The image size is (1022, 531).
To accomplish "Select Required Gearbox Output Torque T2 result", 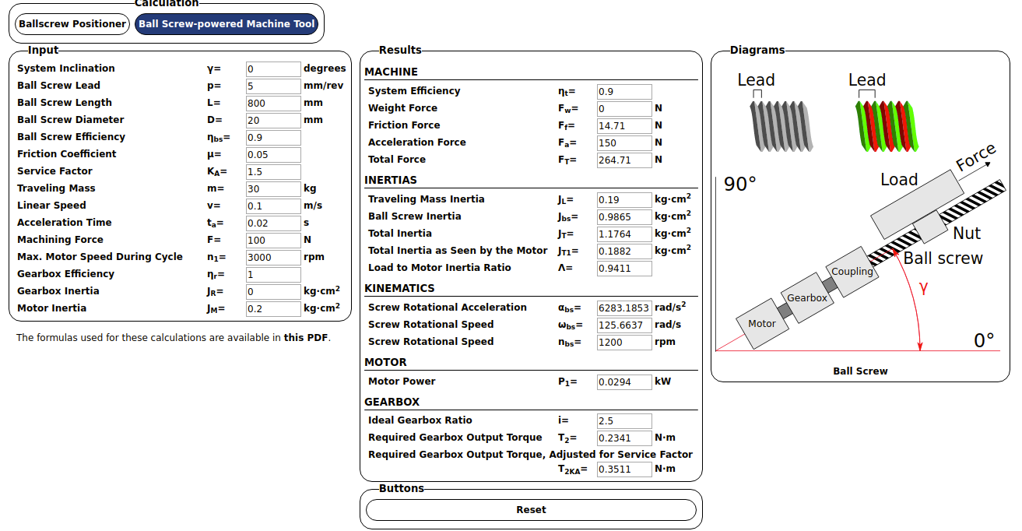I will point(624,438).
